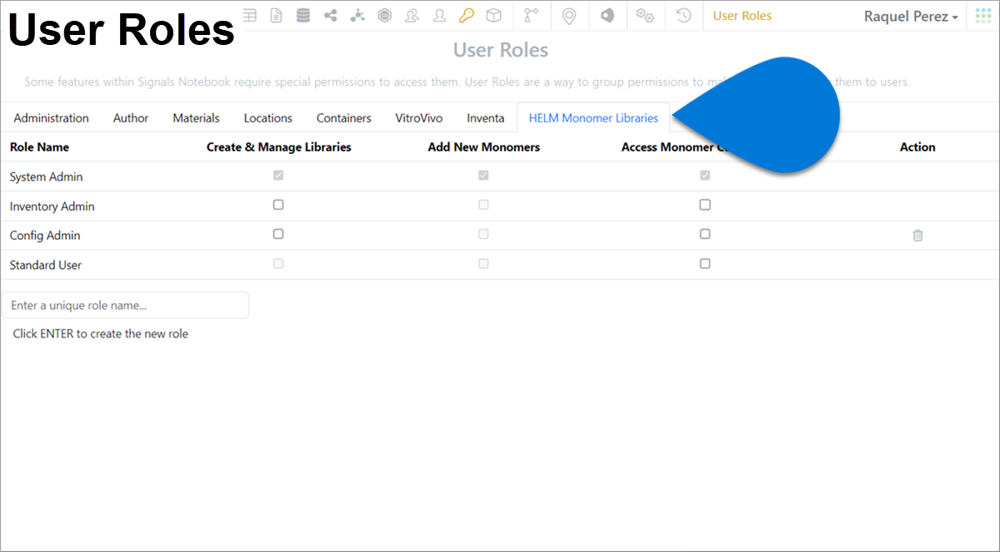Switch to the Administration tab
1000x552 pixels.
point(52,118)
